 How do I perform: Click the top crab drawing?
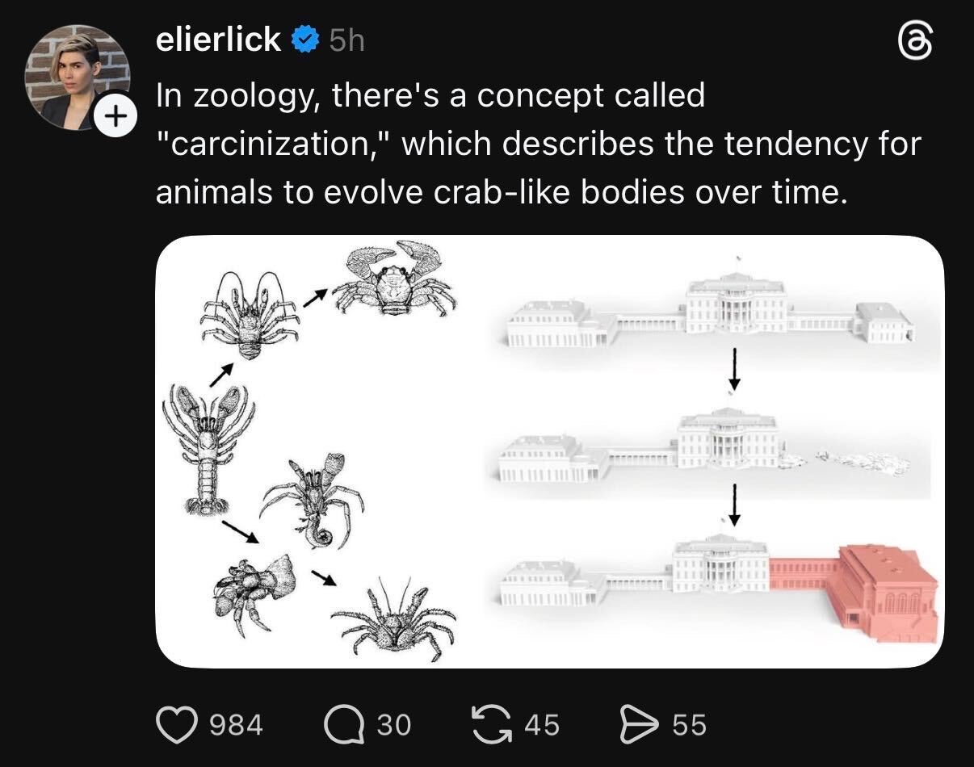click(393, 279)
